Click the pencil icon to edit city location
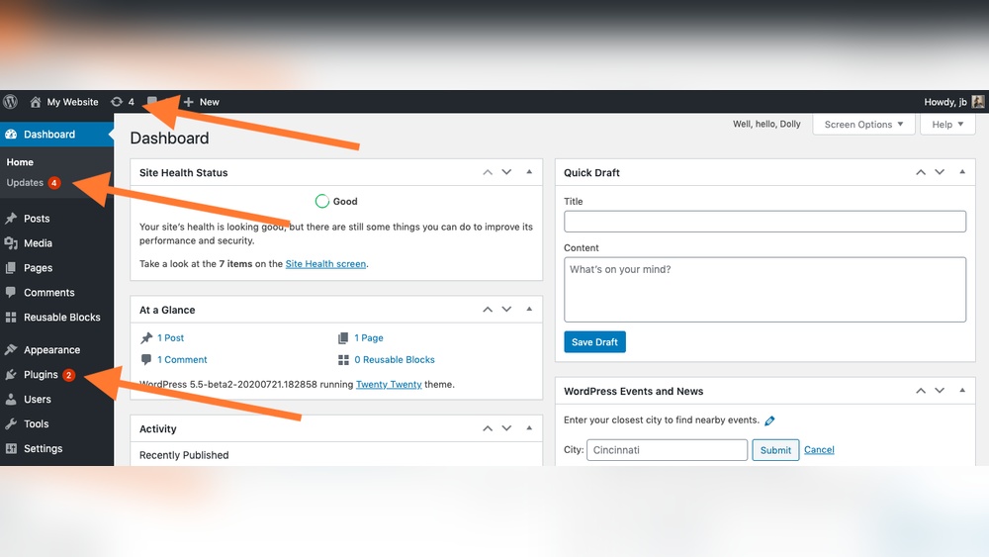 pyautogui.click(x=769, y=420)
